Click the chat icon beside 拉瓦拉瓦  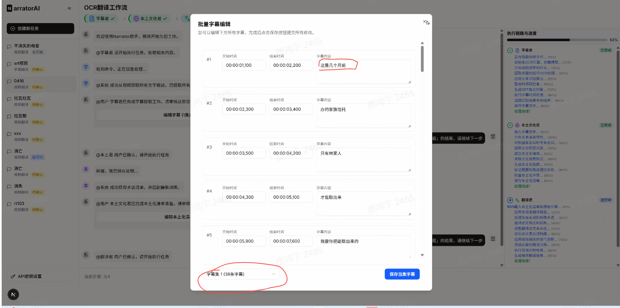(9, 100)
